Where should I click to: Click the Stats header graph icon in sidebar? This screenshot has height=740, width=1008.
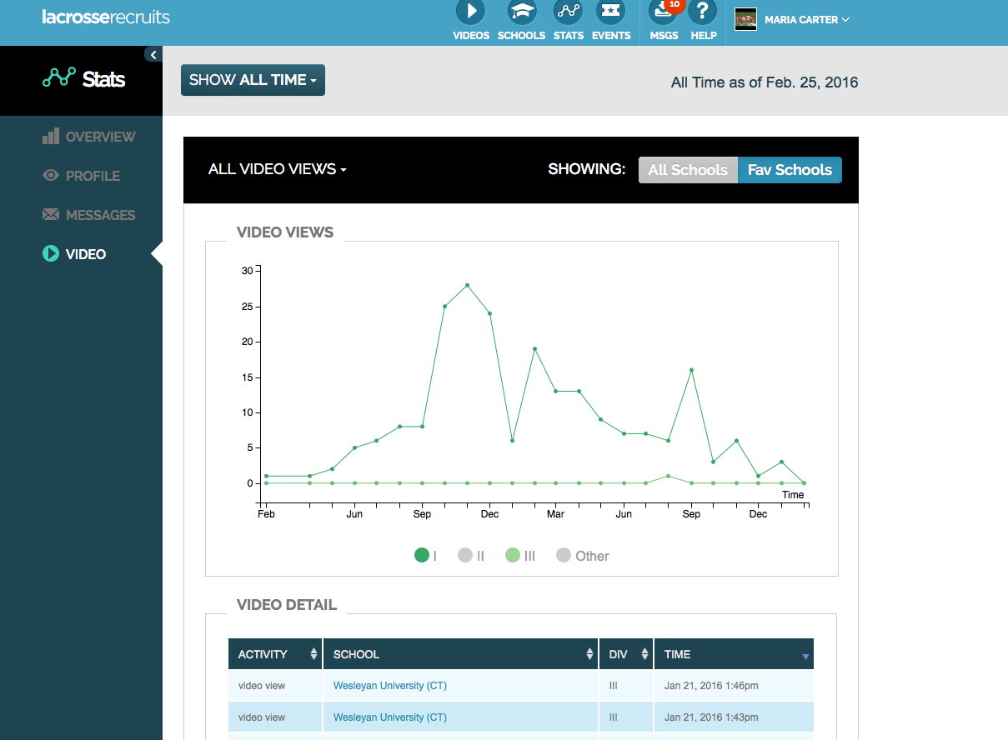click(x=59, y=78)
